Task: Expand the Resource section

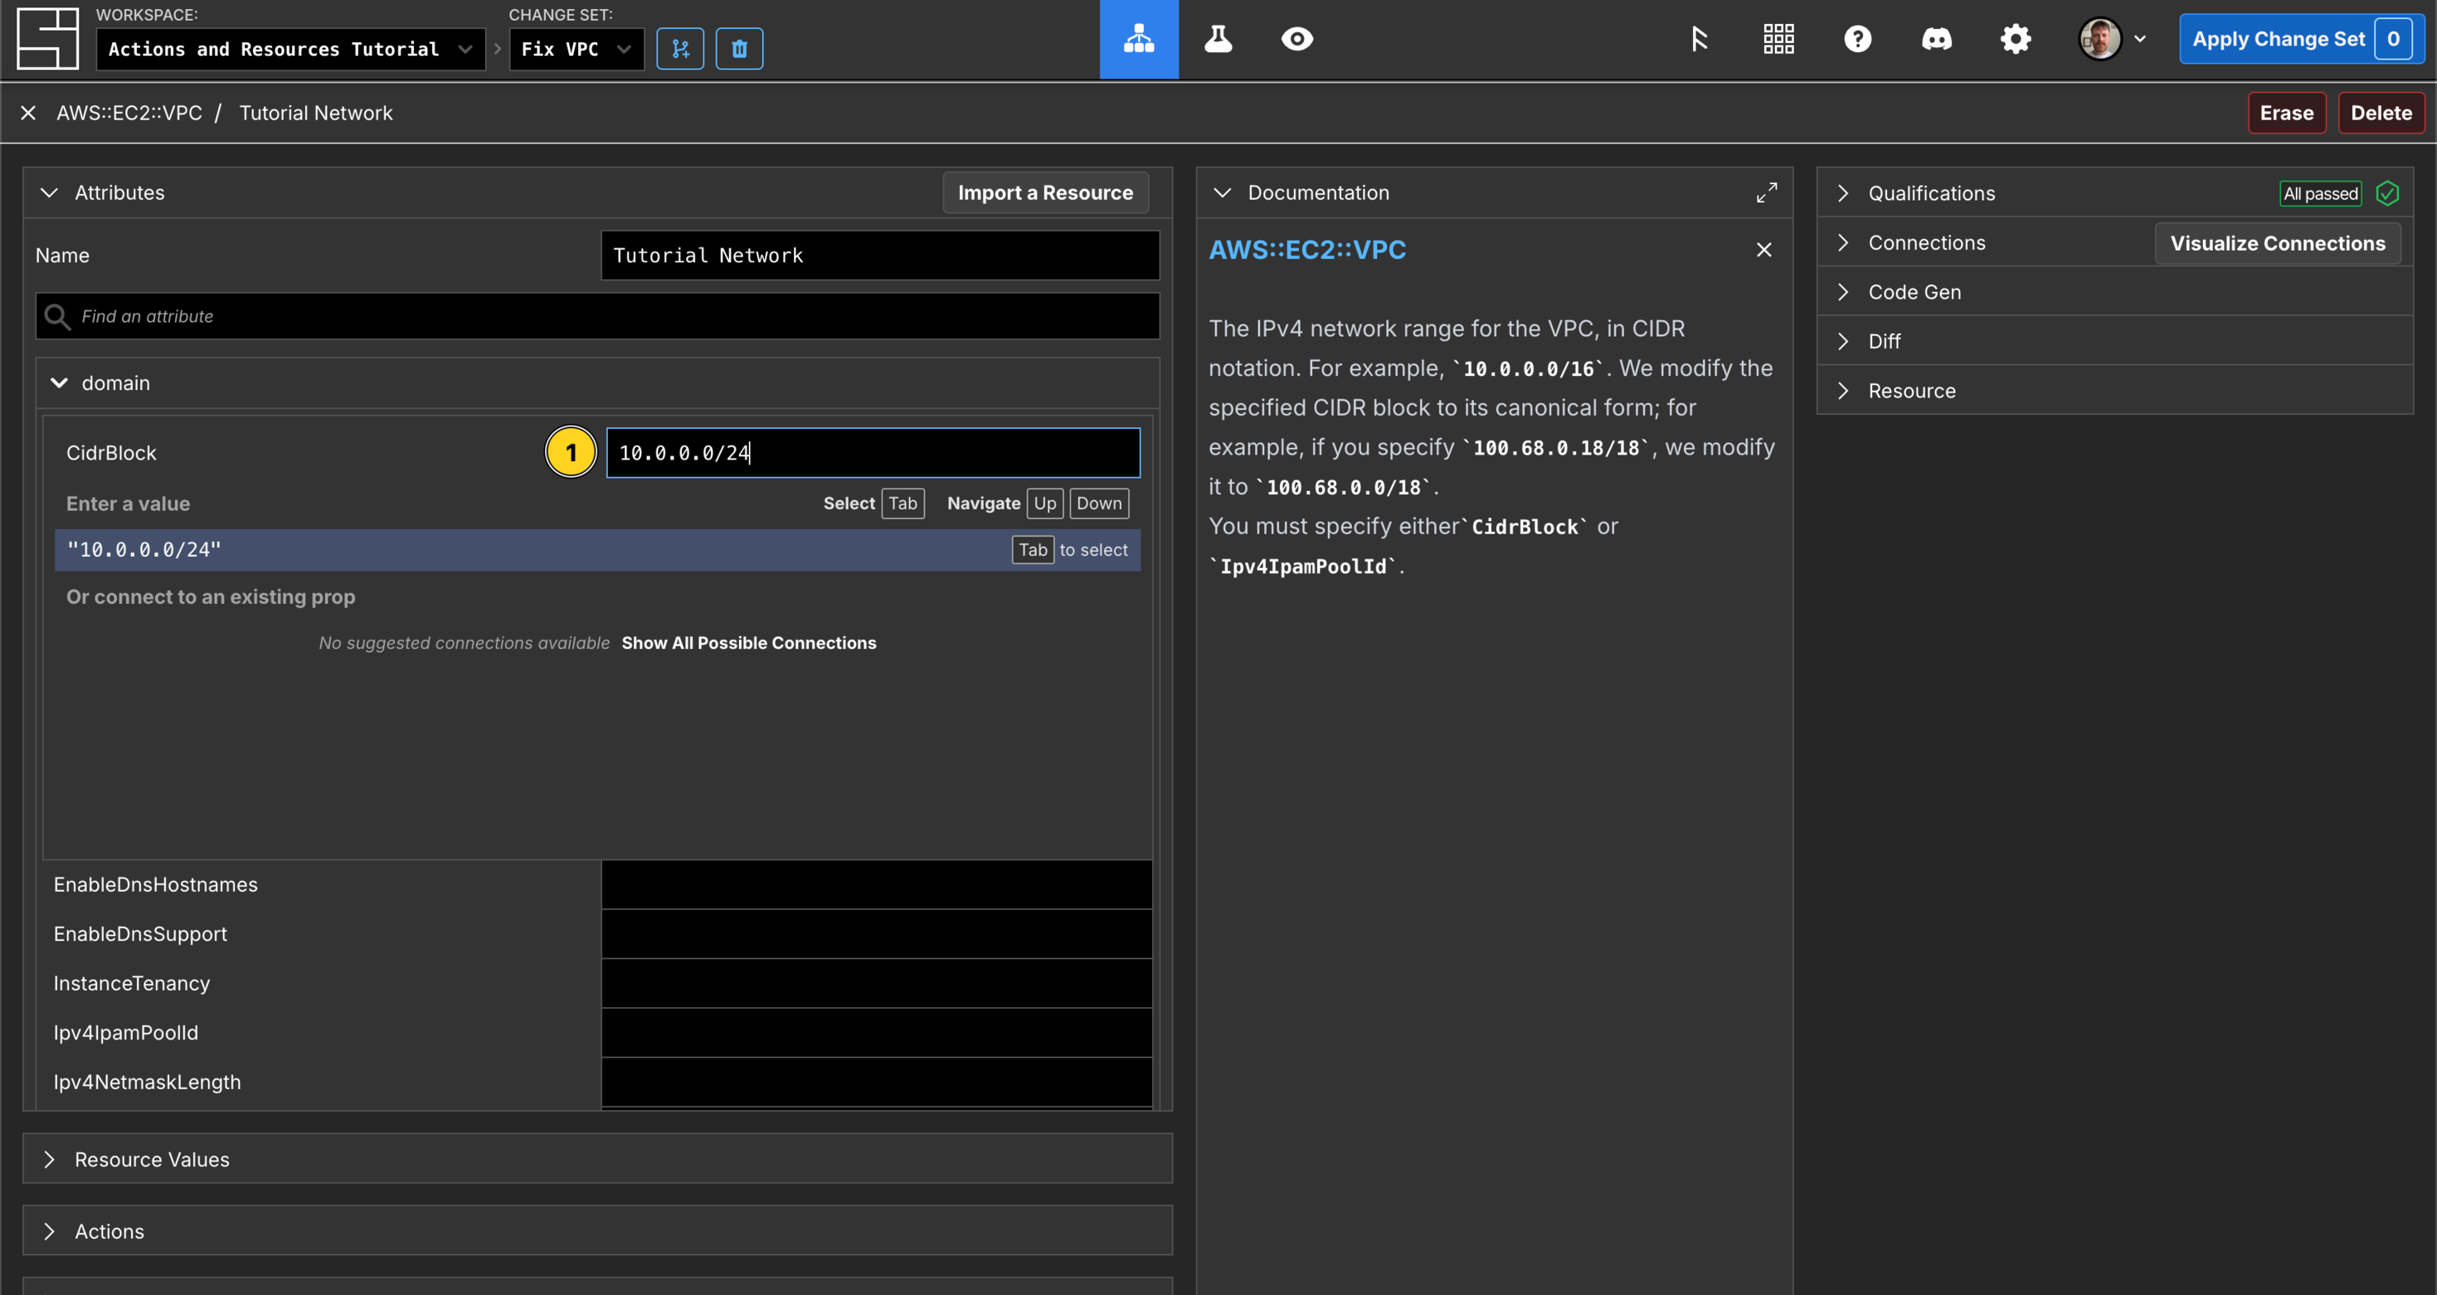Action: (2114, 391)
